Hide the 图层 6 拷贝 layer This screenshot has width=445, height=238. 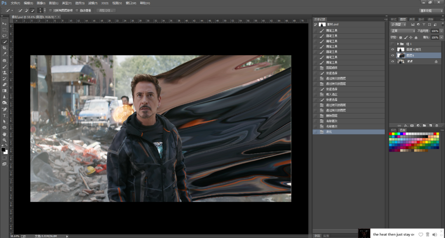pos(393,49)
